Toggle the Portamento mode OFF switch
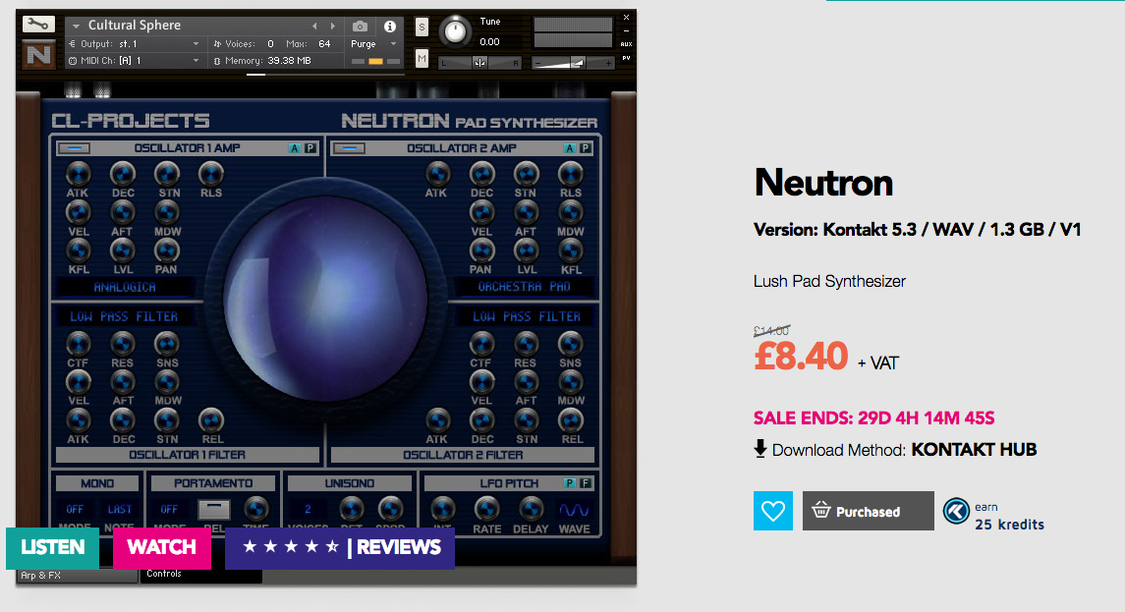 (169, 510)
